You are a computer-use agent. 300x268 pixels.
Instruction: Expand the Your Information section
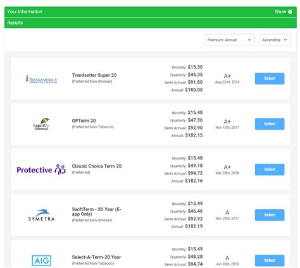click(x=151, y=12)
